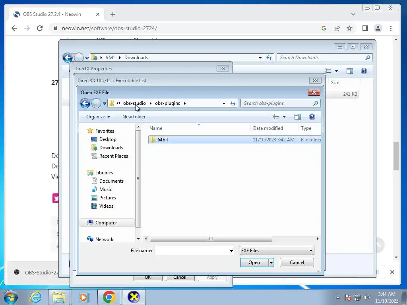Screen dimensions: 407x305
Task: Select the 64bit folder
Action: pyautogui.click(x=235, y=140)
